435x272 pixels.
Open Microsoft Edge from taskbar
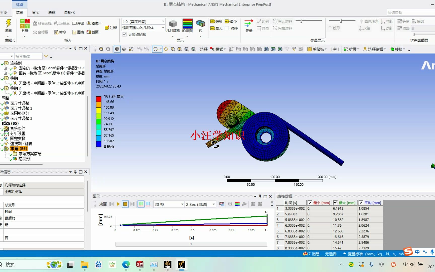[x=126, y=264]
